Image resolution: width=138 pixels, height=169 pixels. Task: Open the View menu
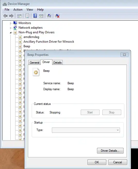(30, 10)
